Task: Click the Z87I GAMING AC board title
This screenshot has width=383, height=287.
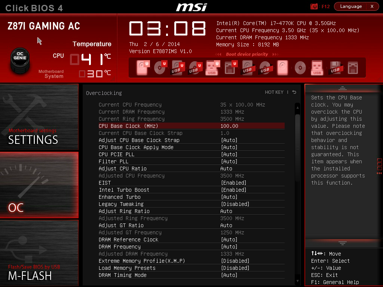Action: tap(44, 26)
